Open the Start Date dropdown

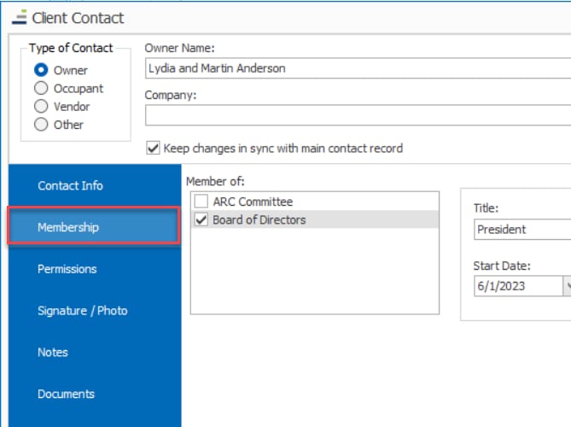[568, 286]
